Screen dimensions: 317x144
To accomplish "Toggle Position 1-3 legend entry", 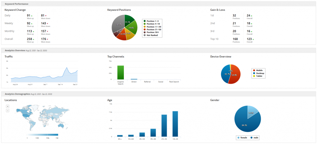I will tap(152, 21).
